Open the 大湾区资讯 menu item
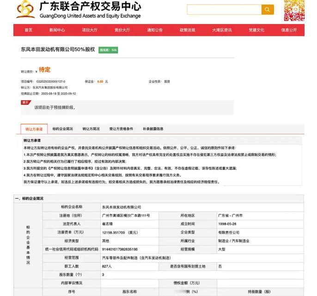317x296 pixels. (x=222, y=30)
